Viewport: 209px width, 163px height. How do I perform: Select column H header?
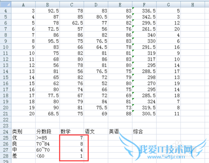coord(193,5)
